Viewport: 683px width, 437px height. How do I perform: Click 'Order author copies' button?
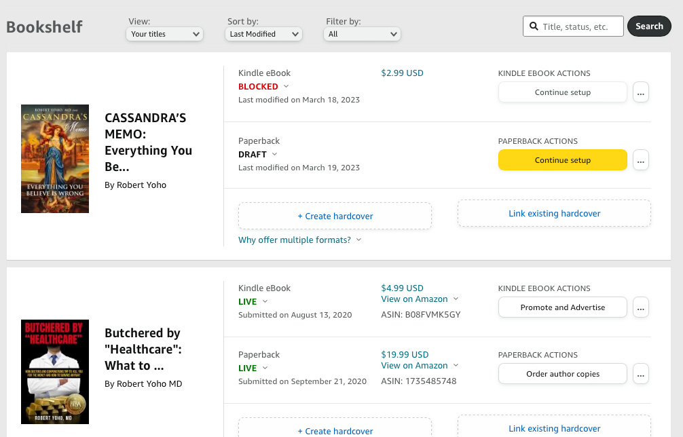click(x=562, y=374)
